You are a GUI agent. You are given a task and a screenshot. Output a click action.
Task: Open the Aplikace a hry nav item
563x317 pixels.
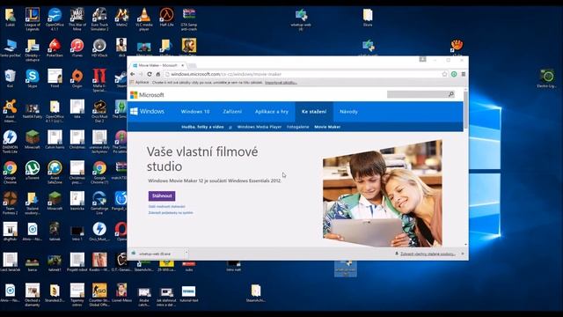click(x=272, y=112)
